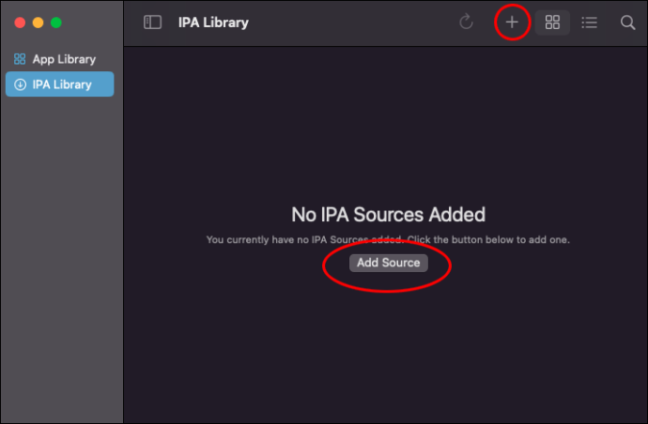Click the refresh arrow icon
This screenshot has height=424, width=648.
tap(466, 23)
